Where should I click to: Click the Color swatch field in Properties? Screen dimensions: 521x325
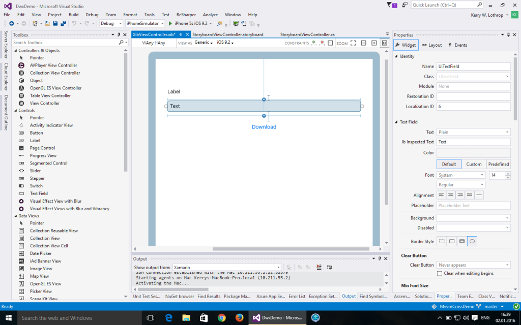(473, 153)
